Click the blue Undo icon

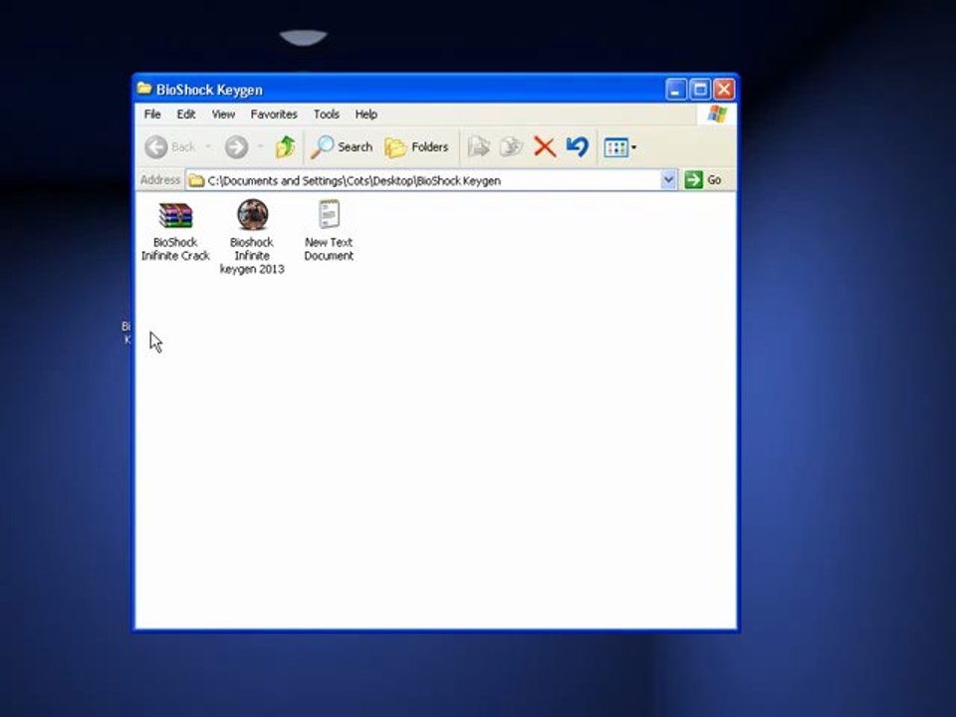(x=577, y=147)
